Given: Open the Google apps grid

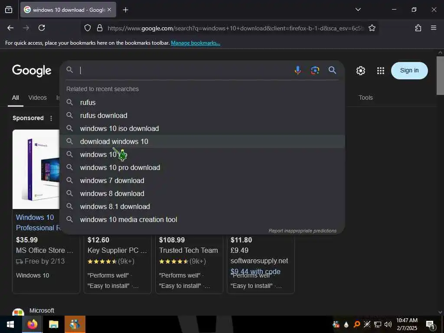Looking at the screenshot, I should (x=381, y=71).
